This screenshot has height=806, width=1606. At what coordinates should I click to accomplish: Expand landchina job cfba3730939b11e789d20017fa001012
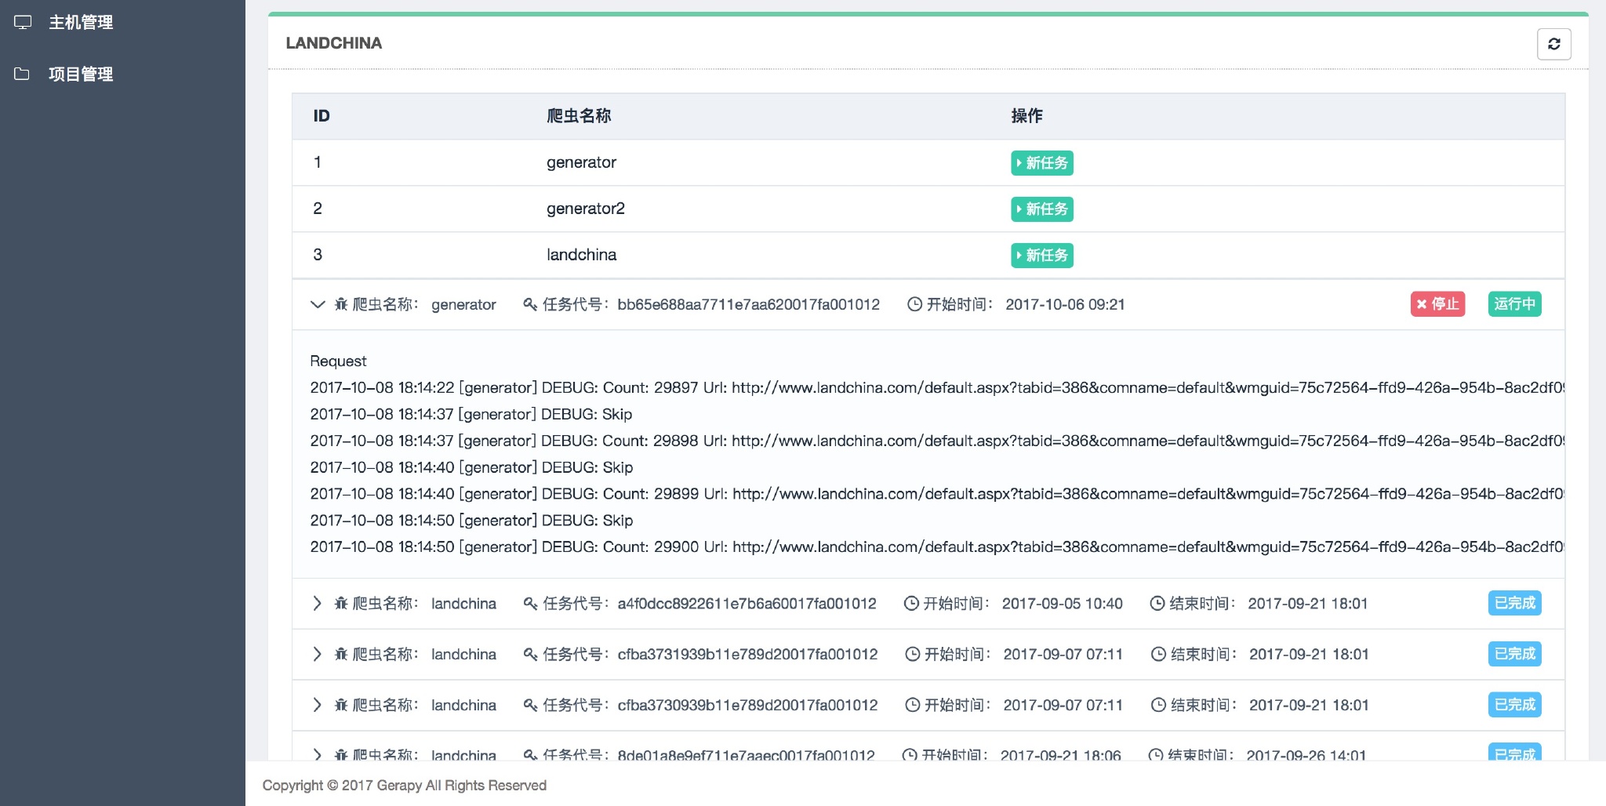point(317,705)
